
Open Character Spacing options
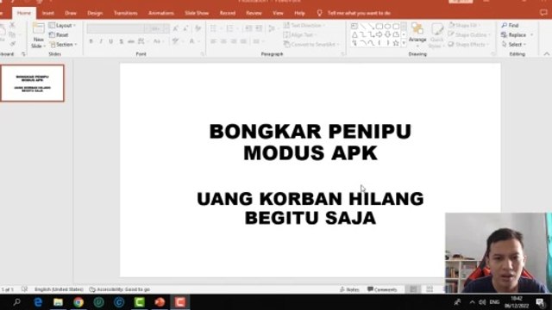click(142, 41)
